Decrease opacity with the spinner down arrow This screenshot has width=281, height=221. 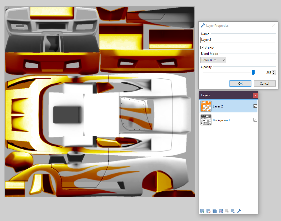(x=274, y=74)
